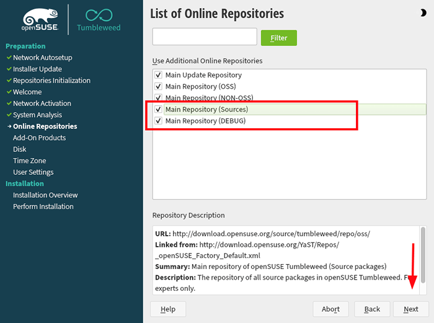This screenshot has height=323, width=434.
Task: Click the Preparation section heading
Action: pyautogui.click(x=25, y=46)
